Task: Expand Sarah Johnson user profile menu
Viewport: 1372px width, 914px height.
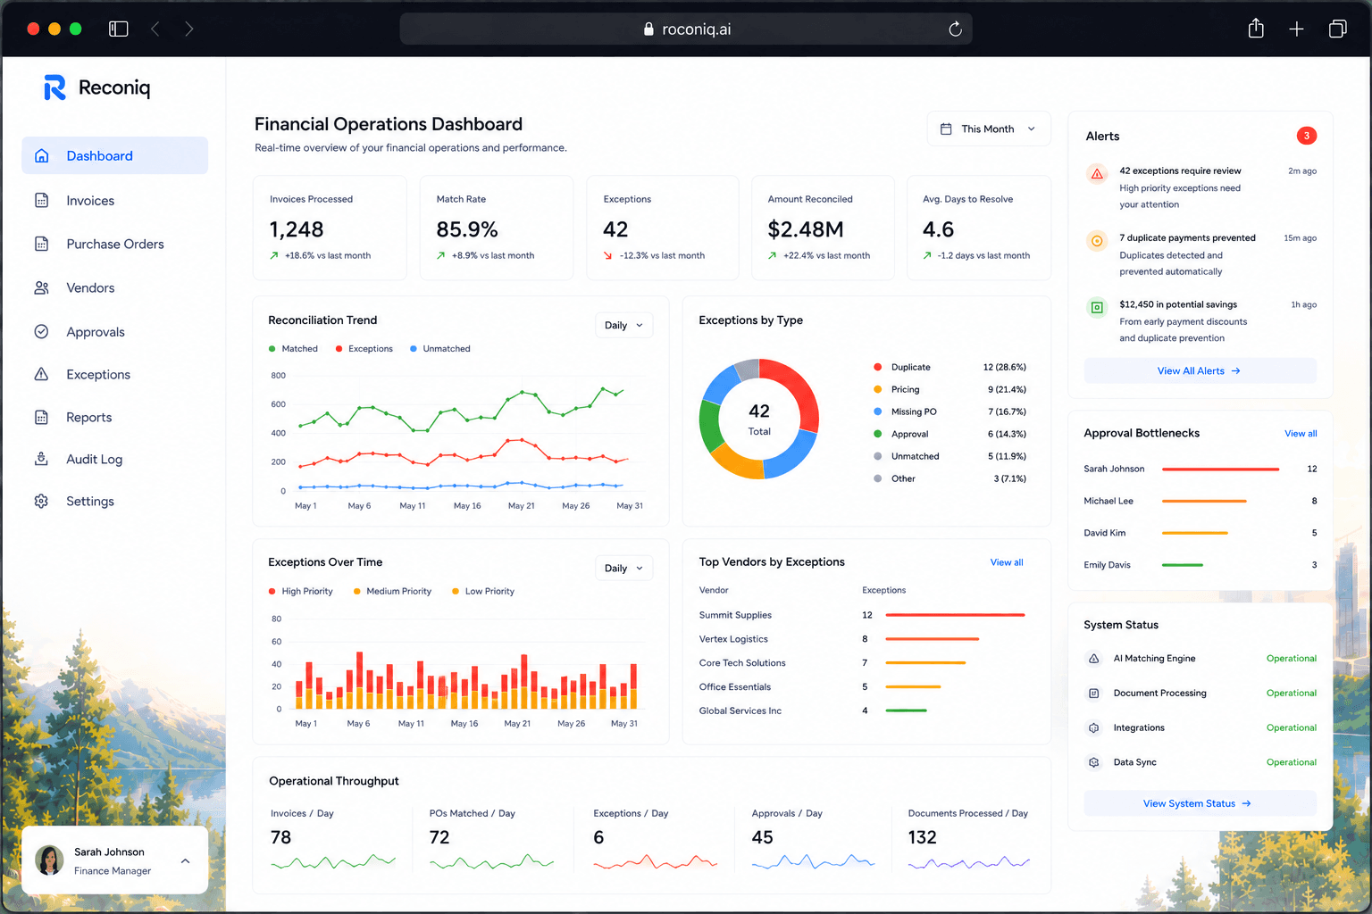Action: pos(185,861)
